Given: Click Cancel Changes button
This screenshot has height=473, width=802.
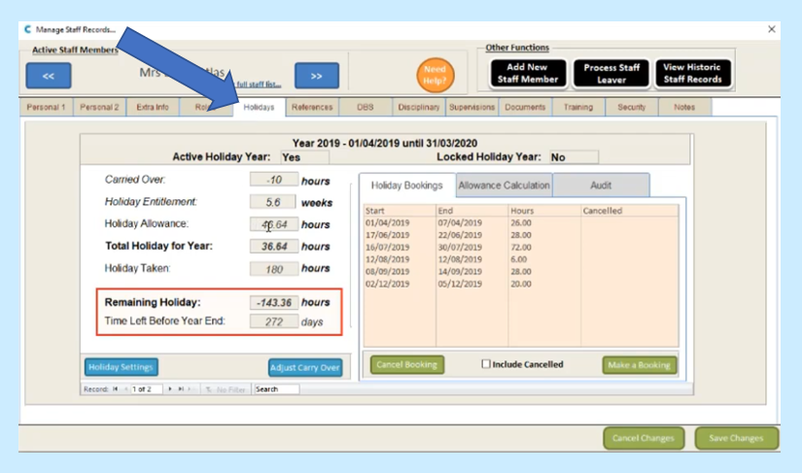Looking at the screenshot, I should [644, 438].
